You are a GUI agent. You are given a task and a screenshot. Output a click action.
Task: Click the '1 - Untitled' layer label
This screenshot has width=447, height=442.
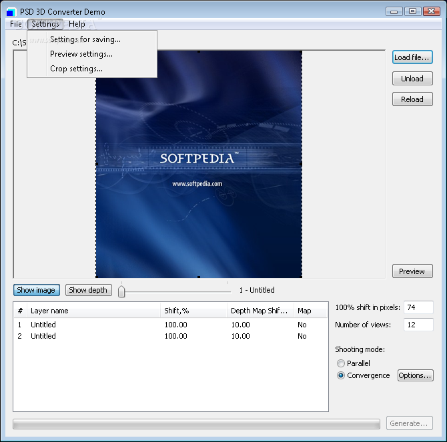coord(257,290)
